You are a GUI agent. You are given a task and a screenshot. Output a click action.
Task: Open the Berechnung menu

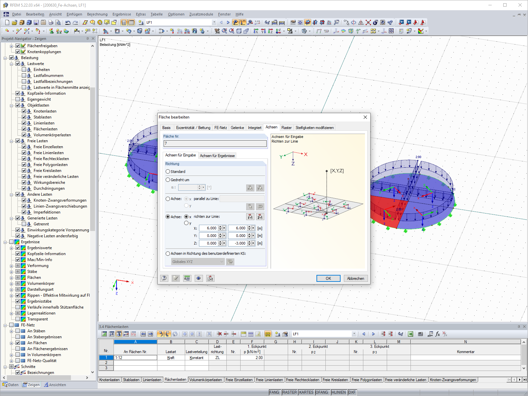[x=97, y=14]
